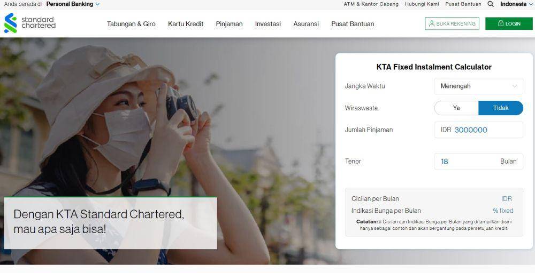535x273 pixels.
Task: Click Pusat Bantuan in the top bar
Action: coord(463,4)
